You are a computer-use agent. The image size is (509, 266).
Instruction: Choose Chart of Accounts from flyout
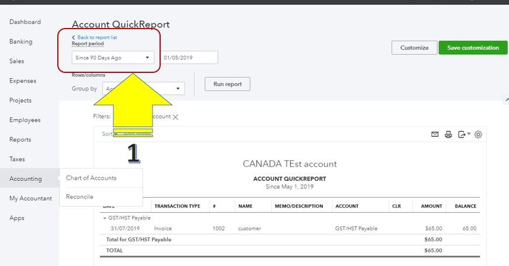tap(91, 178)
